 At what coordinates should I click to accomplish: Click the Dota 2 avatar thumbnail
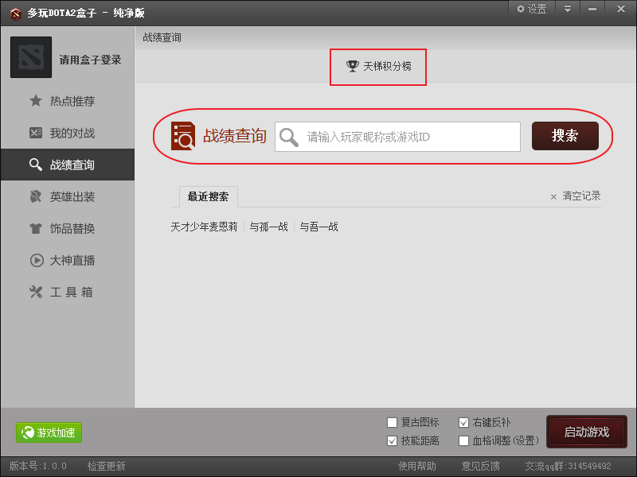click(31, 57)
